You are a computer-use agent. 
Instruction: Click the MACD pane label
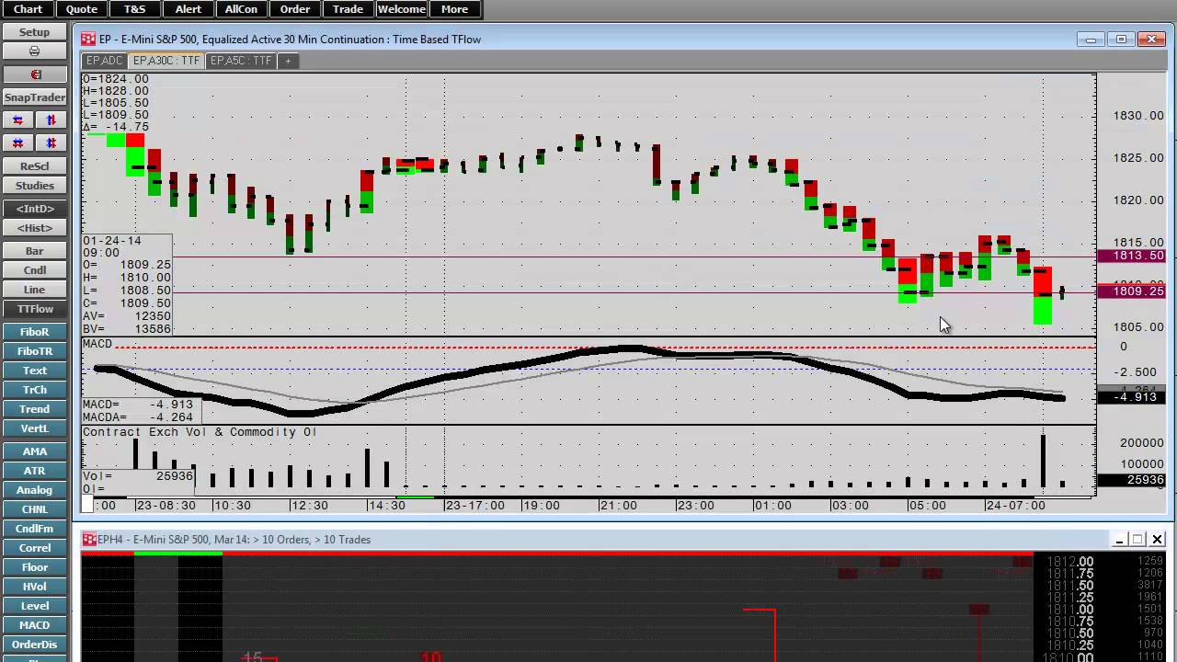(x=97, y=344)
